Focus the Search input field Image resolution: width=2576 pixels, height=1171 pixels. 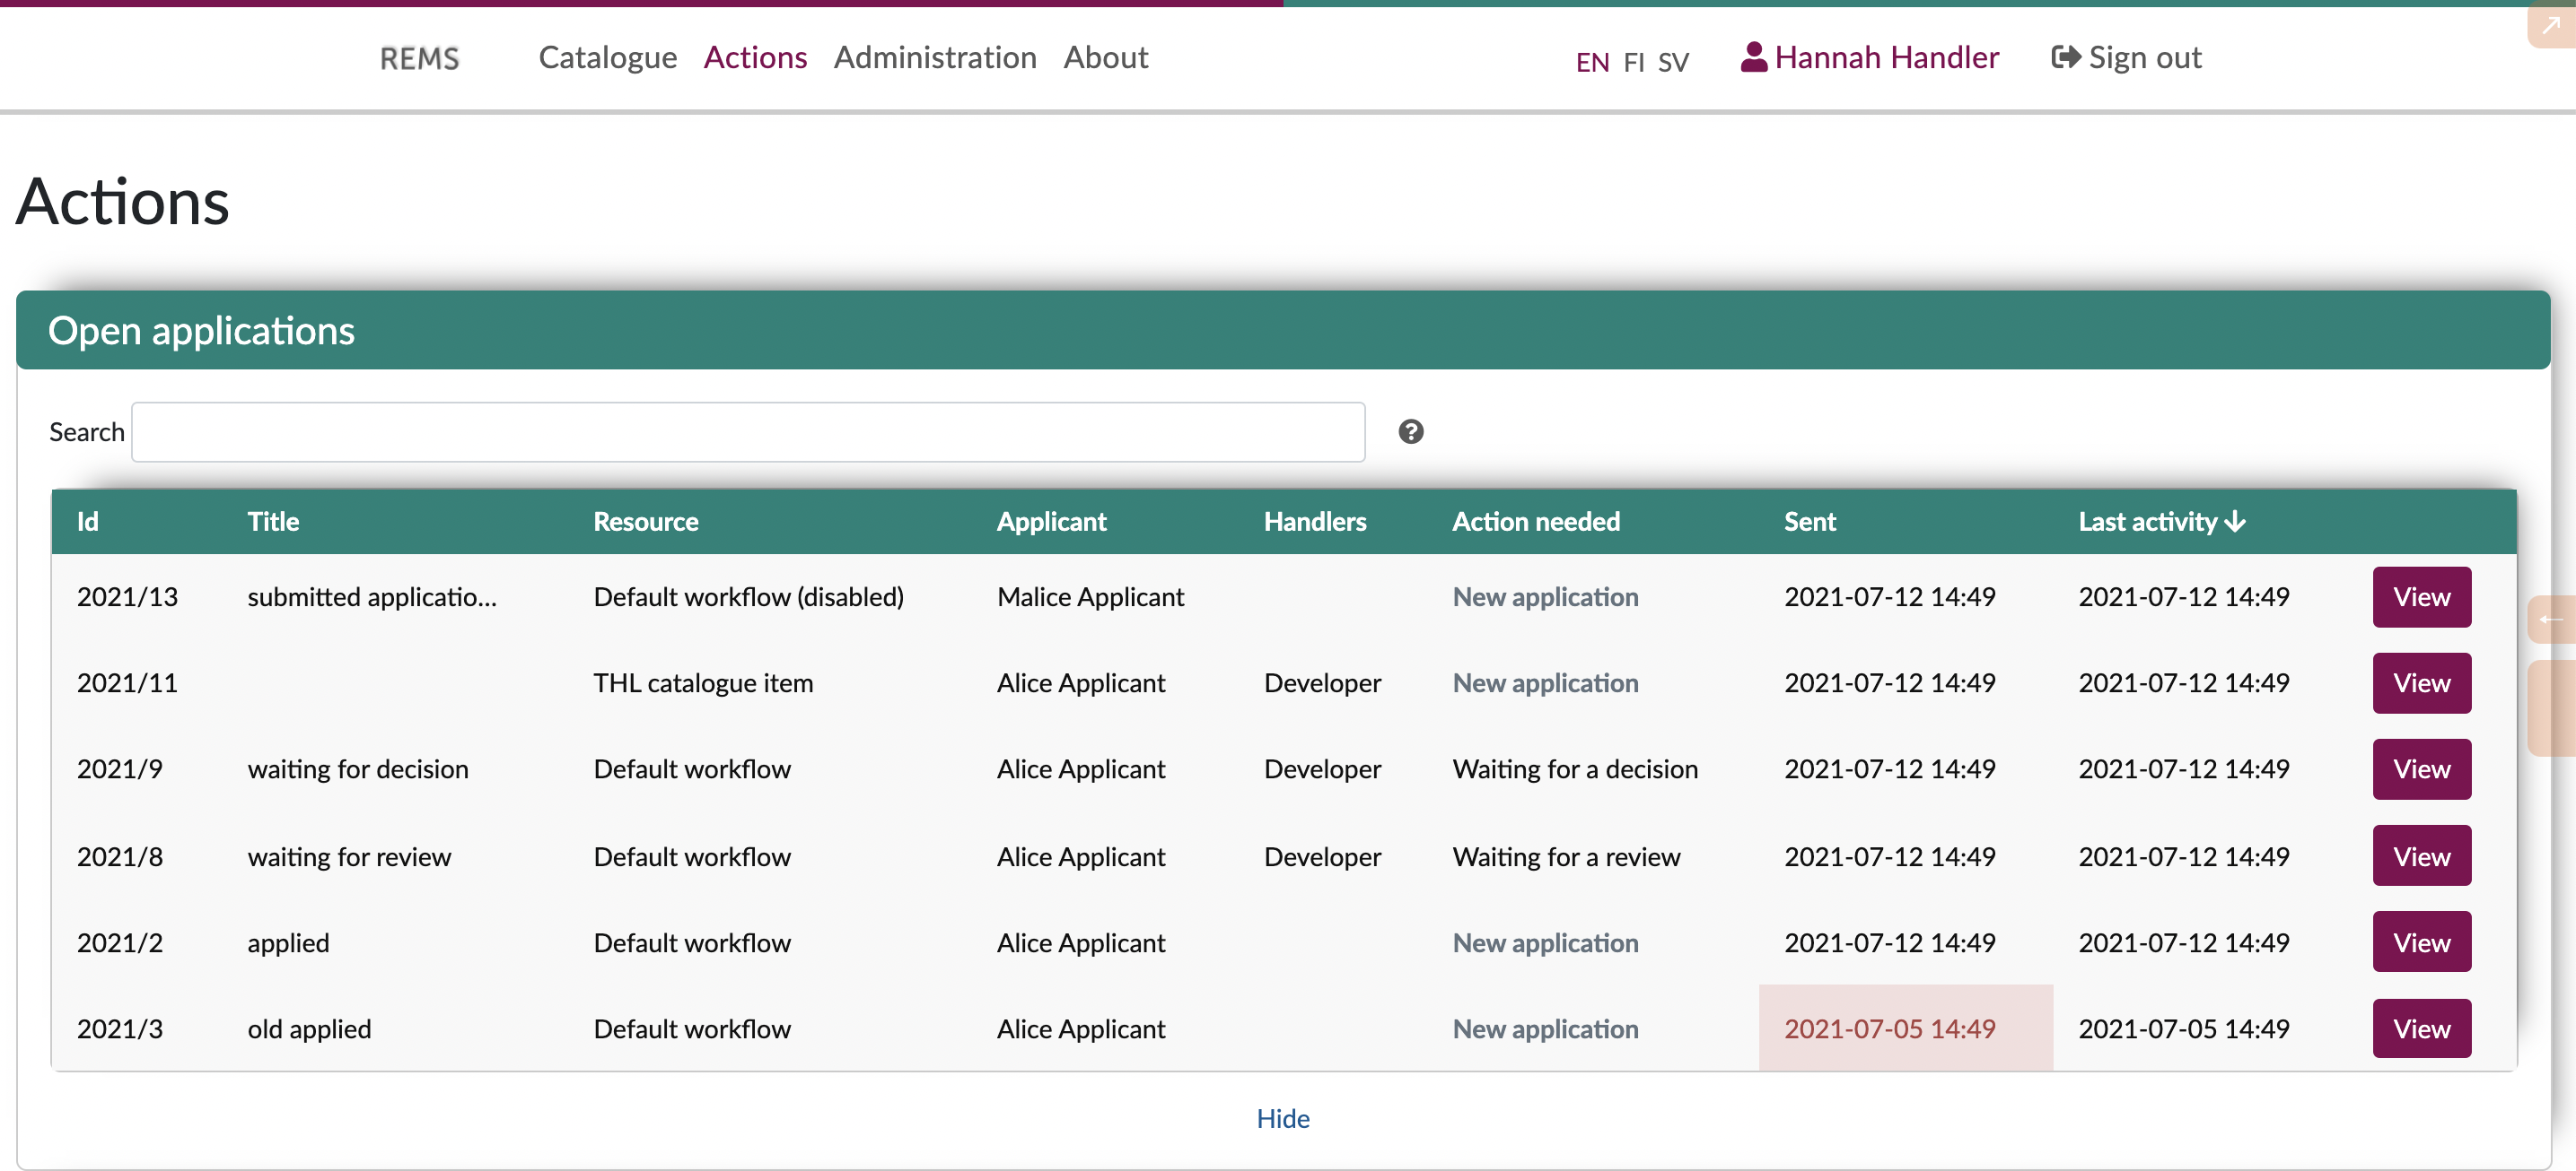(x=748, y=431)
